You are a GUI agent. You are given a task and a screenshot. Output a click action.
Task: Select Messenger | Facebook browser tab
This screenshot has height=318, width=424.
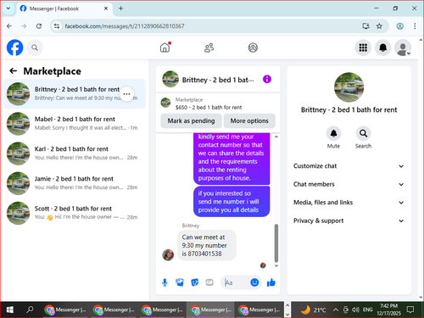tap(64, 8)
